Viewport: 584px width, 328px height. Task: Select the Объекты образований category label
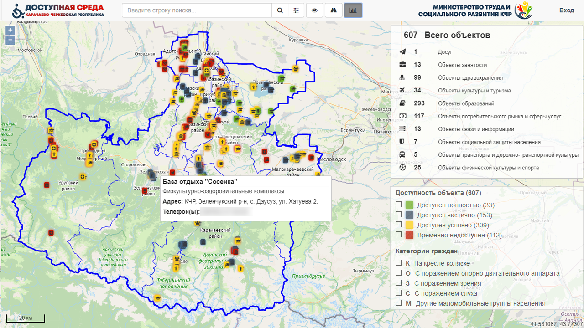[x=466, y=103]
